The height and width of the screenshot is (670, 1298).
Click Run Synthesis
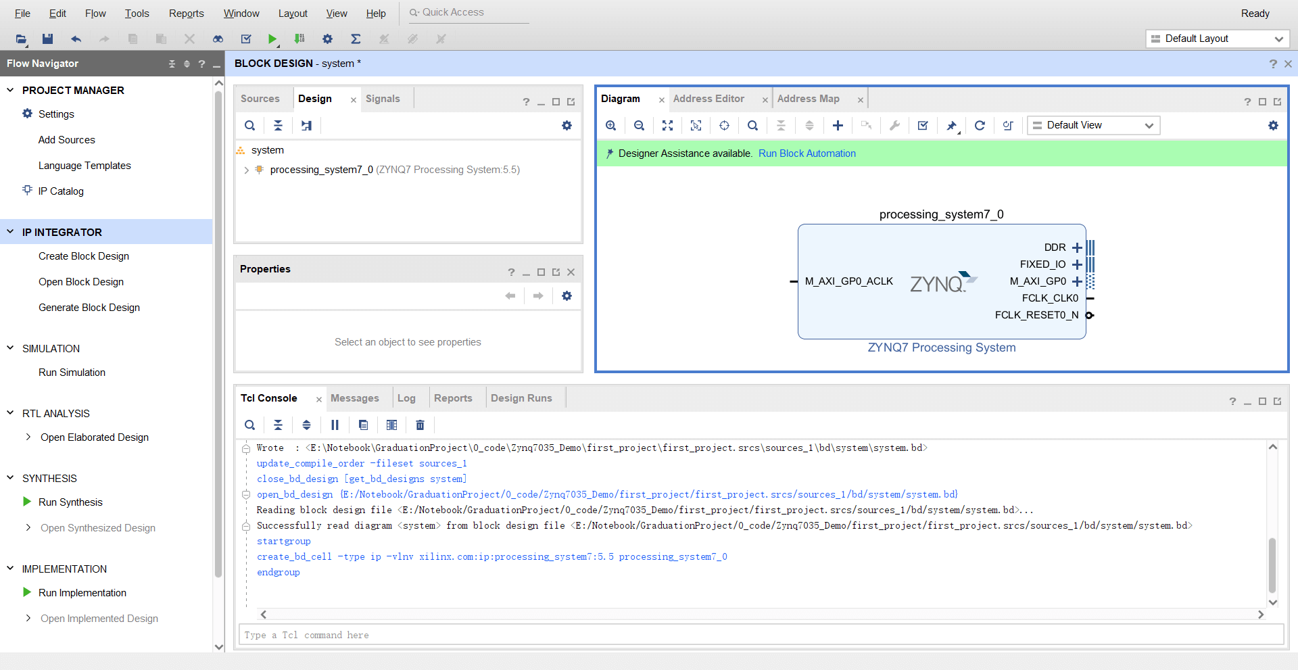coord(70,502)
